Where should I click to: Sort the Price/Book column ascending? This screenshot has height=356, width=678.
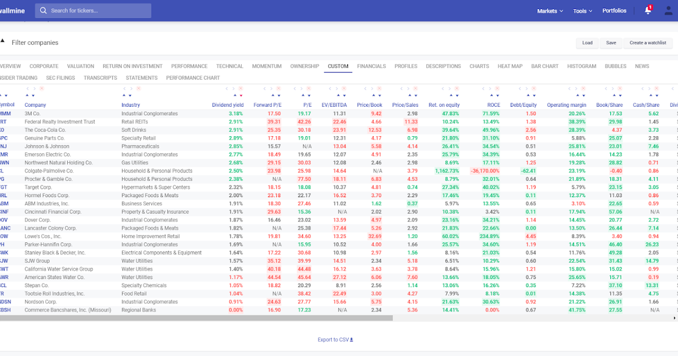373,95
